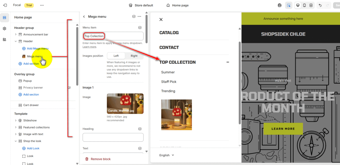Click the undo arrow
Viewport: 340px width, 165px height.
[x=320, y=5]
